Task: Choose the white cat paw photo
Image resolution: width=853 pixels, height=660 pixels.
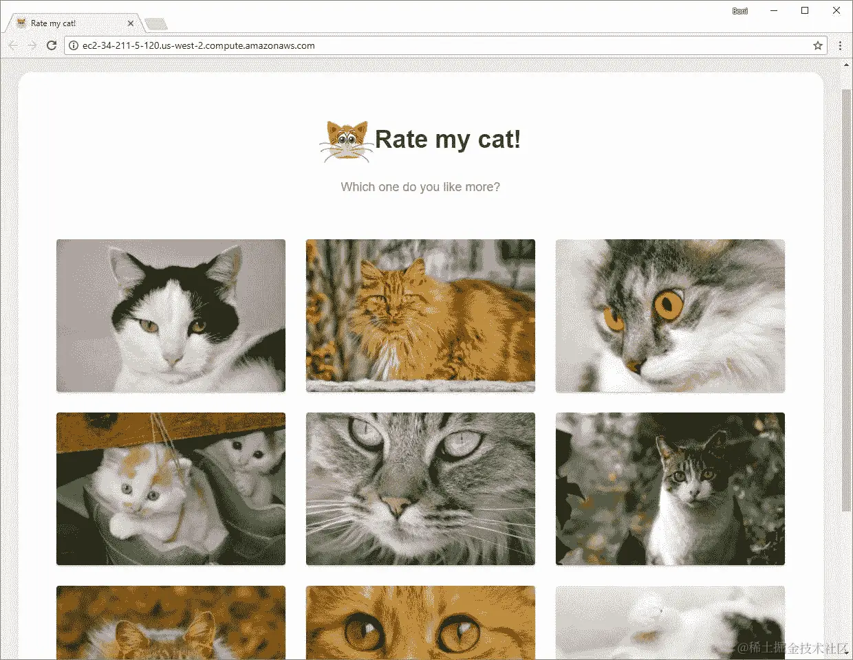Action: point(670,622)
